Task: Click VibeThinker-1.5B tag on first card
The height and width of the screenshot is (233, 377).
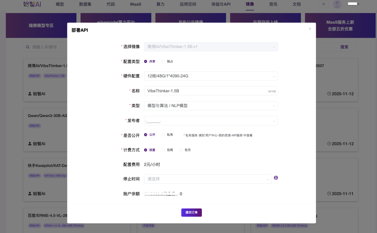Action: (x=54, y=76)
